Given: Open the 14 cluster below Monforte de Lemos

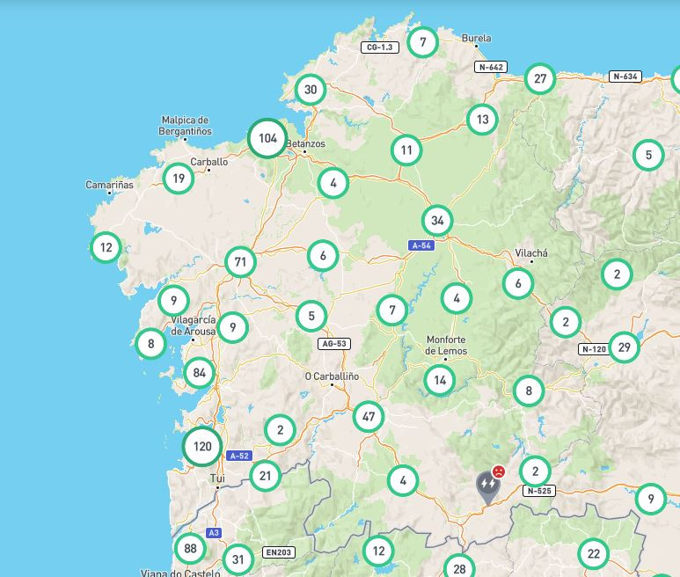Looking at the screenshot, I should tap(440, 380).
